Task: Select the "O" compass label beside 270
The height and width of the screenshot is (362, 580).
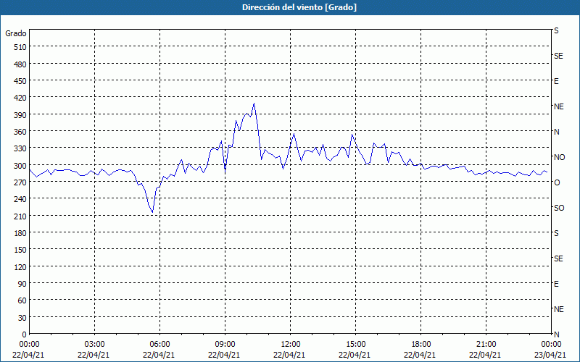Action: point(556,182)
